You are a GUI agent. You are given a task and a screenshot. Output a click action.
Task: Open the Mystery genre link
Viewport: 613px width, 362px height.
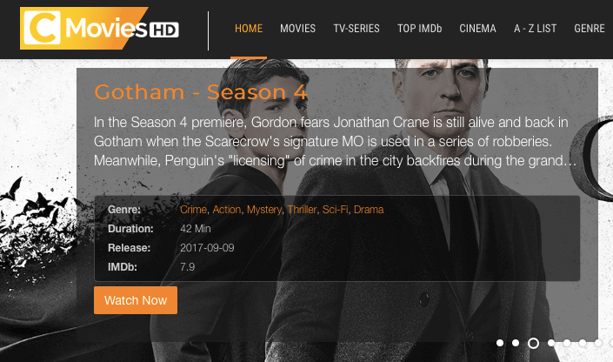(263, 210)
